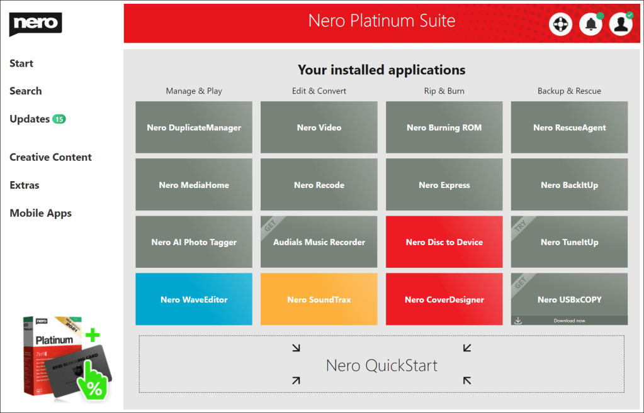This screenshot has width=644, height=413.
Task: Get the Audials Music Recorder app
Action: pos(319,242)
